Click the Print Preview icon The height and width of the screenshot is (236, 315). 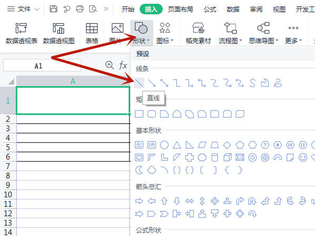pos(93,9)
